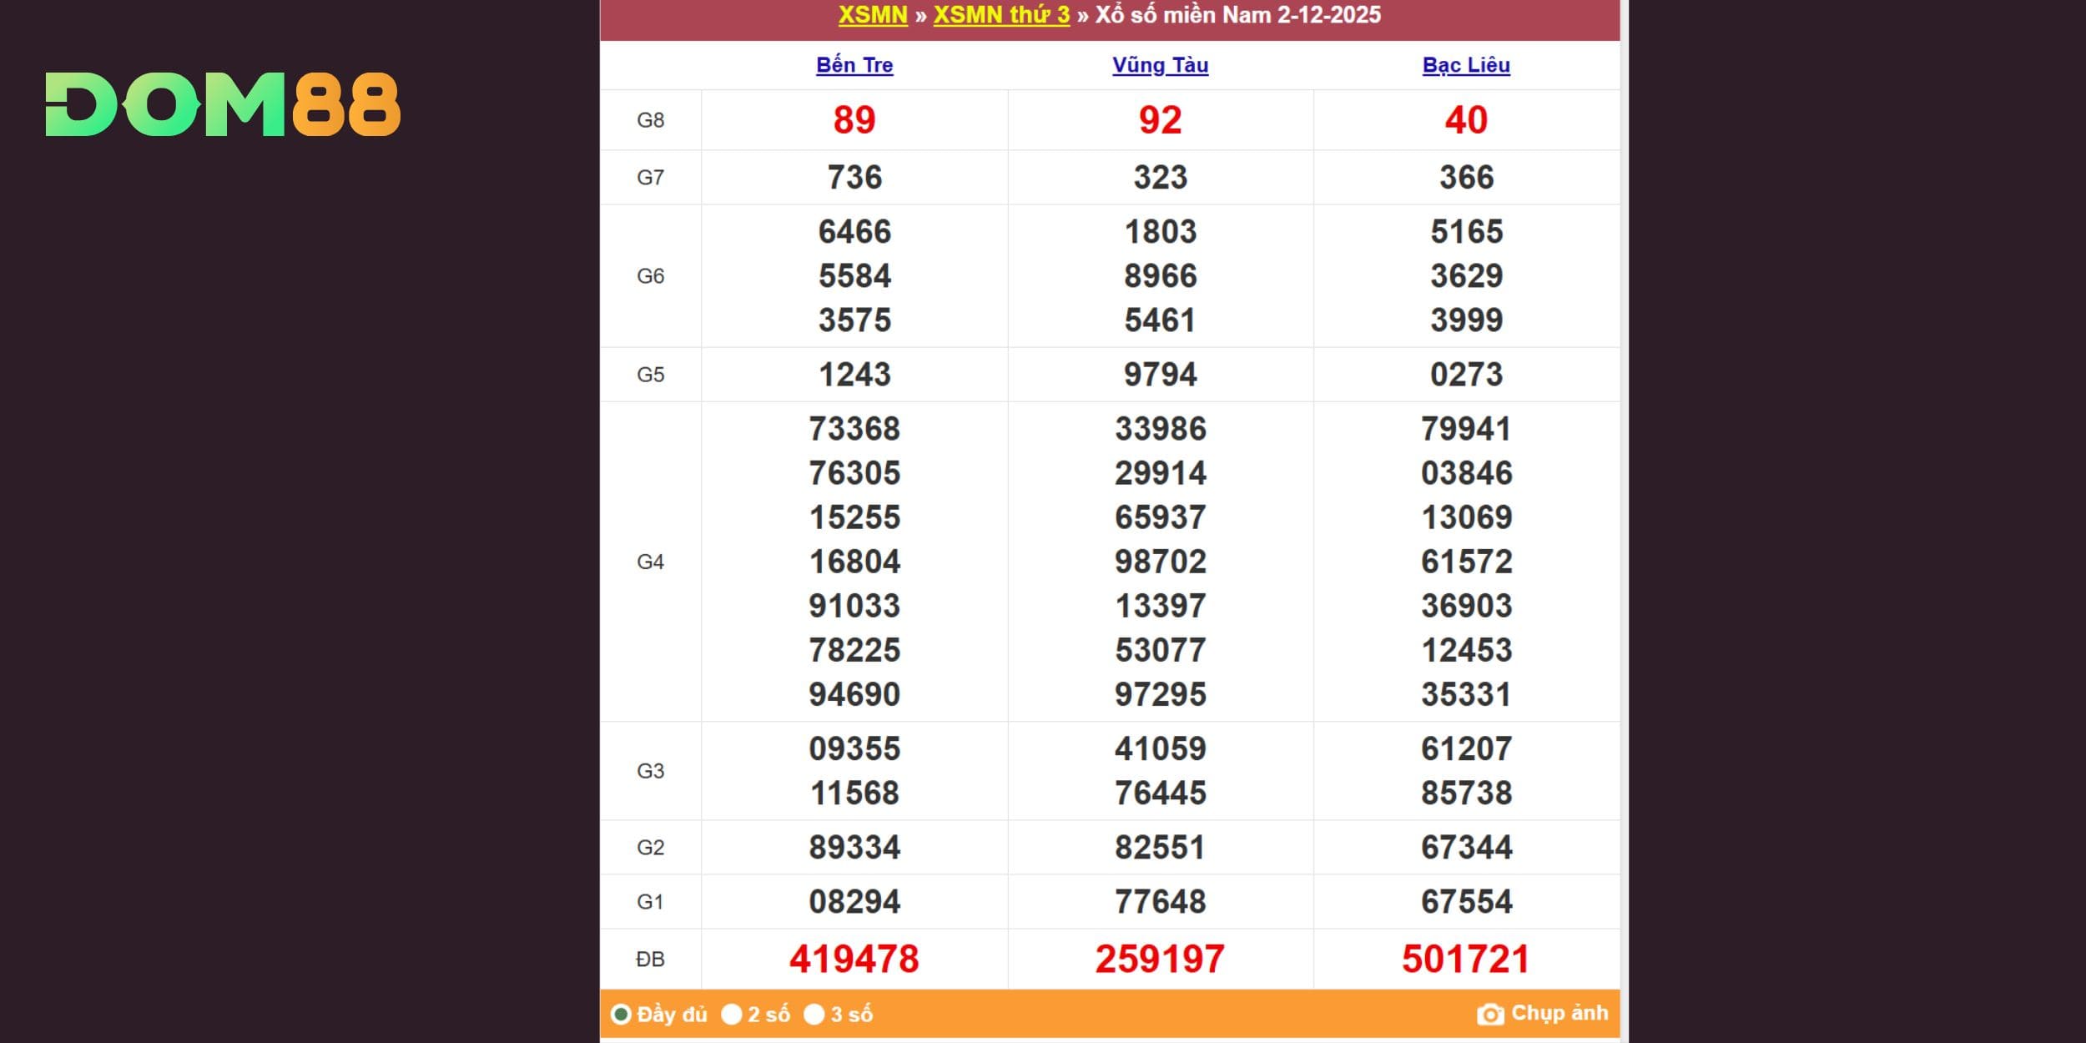Click the Chụp ảnh button
Image resolution: width=2086 pixels, height=1043 pixels.
click(1558, 1013)
